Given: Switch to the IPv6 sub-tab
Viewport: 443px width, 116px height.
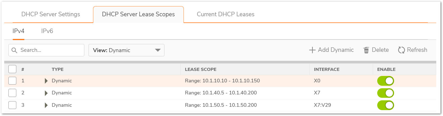Looking at the screenshot, I should coord(47,31).
